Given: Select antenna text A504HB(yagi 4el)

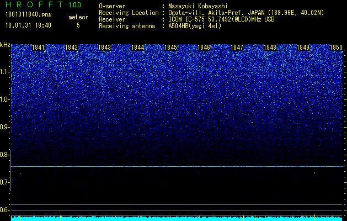Looking at the screenshot, I should [195, 26].
